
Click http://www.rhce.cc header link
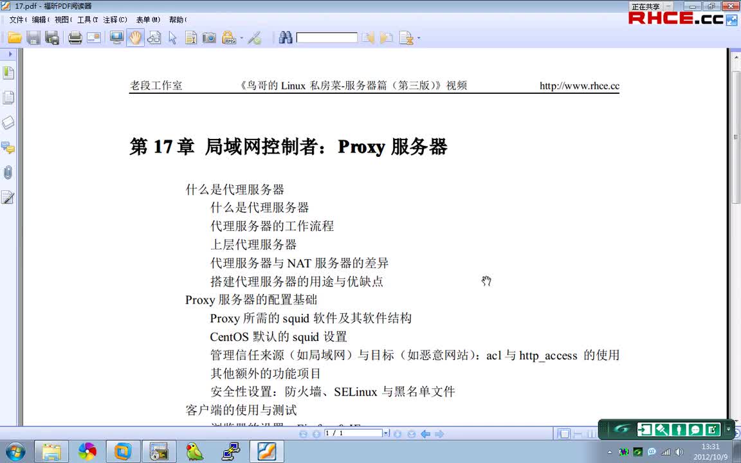(x=580, y=86)
